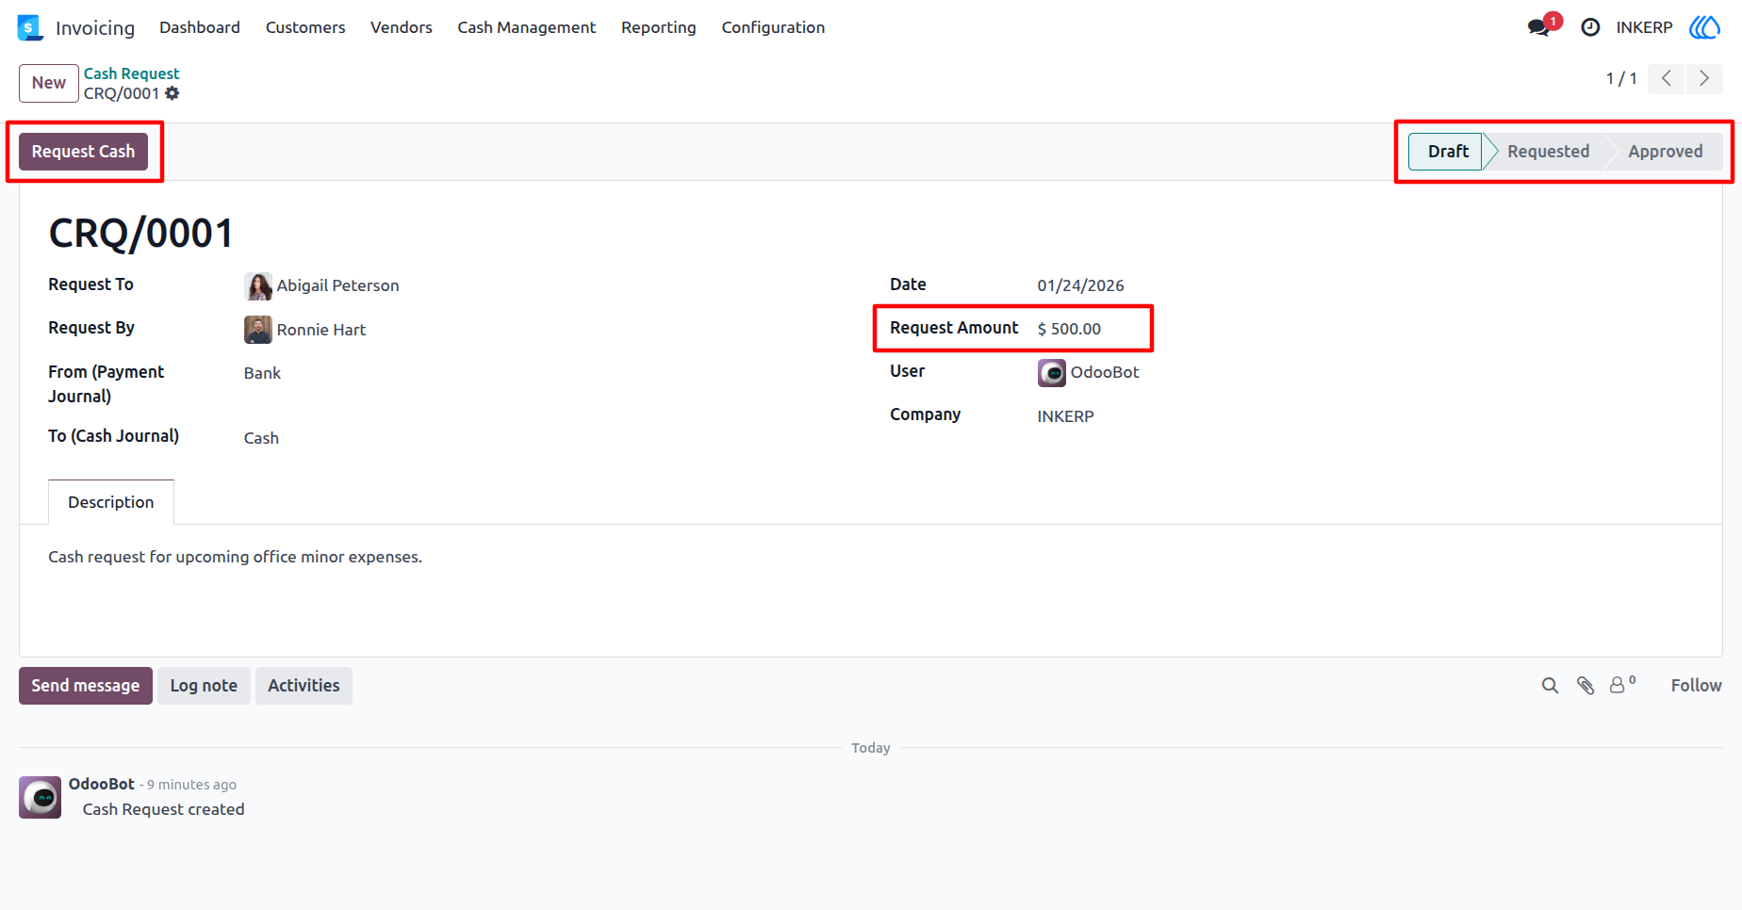Search messages with magnifier icon
Image resolution: width=1742 pixels, height=910 pixels.
point(1550,686)
